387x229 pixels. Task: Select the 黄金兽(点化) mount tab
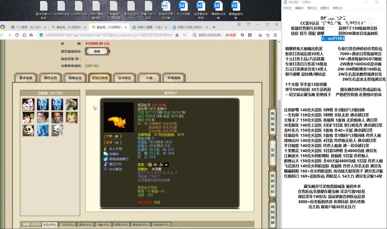click(140, 225)
